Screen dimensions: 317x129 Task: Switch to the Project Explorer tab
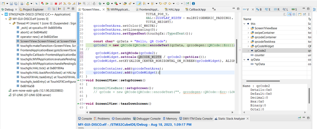click(x=31, y=9)
